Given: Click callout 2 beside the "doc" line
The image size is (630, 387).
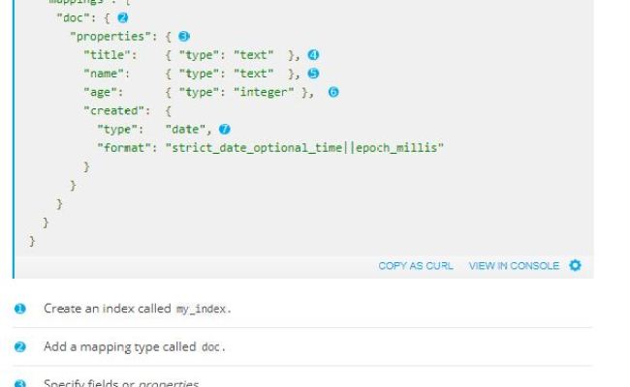Looking at the screenshot, I should [122, 17].
